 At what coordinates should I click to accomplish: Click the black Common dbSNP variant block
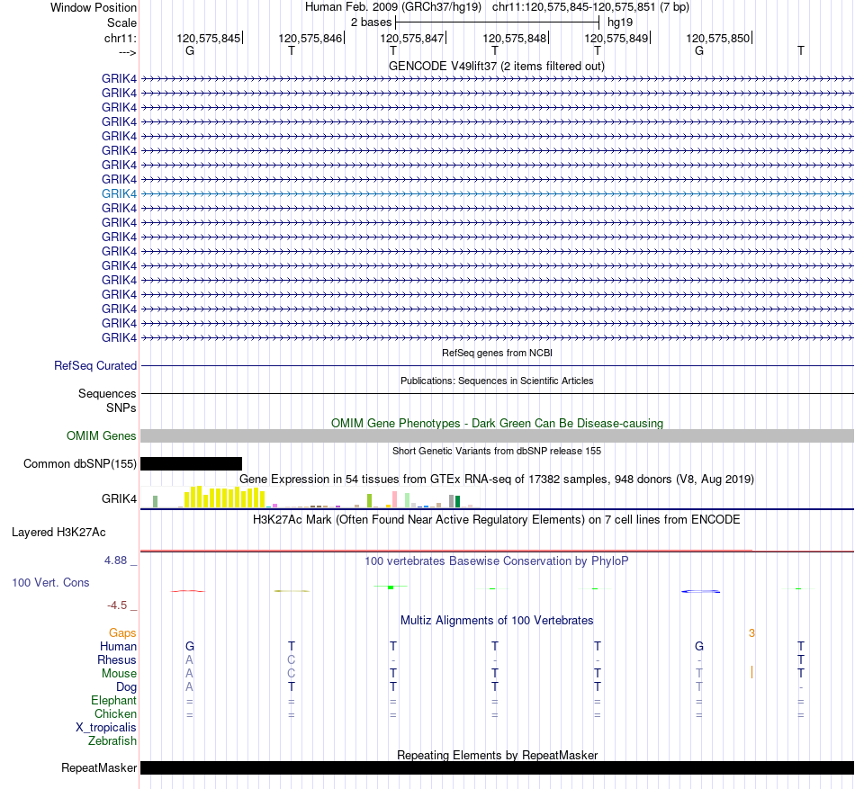(192, 463)
